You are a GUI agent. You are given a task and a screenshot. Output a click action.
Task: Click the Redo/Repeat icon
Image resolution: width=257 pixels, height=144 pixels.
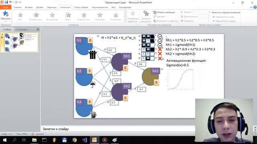click(x=16, y=2)
